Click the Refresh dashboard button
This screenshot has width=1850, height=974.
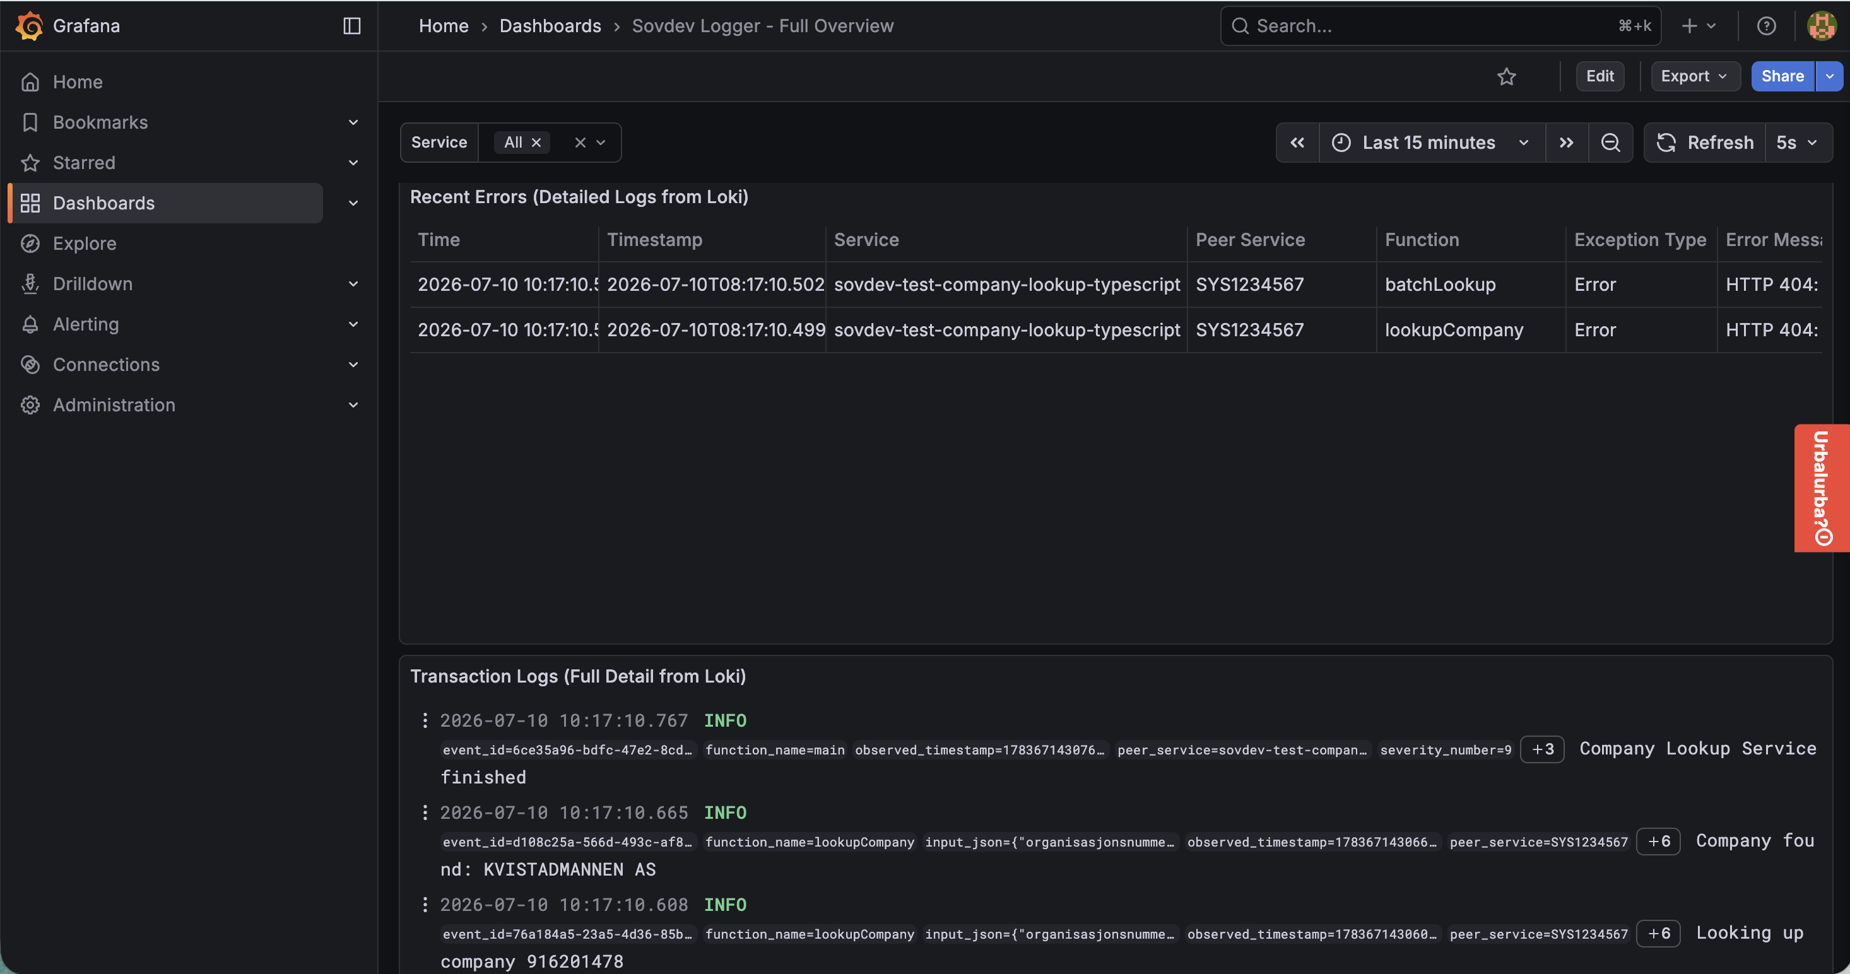pos(1705,142)
